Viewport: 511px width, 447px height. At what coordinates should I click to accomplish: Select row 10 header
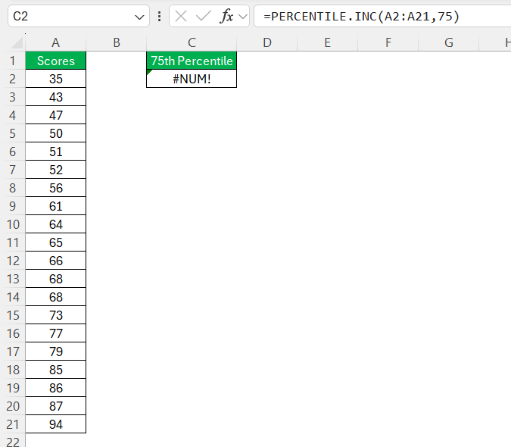tap(13, 224)
